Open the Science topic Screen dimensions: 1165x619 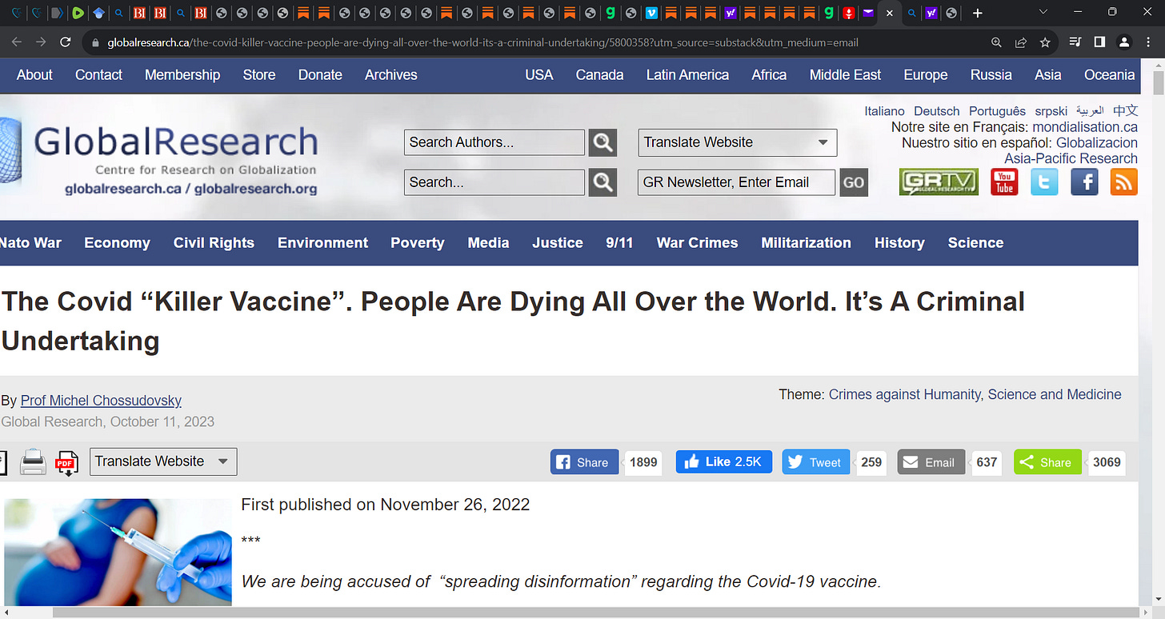click(x=975, y=242)
